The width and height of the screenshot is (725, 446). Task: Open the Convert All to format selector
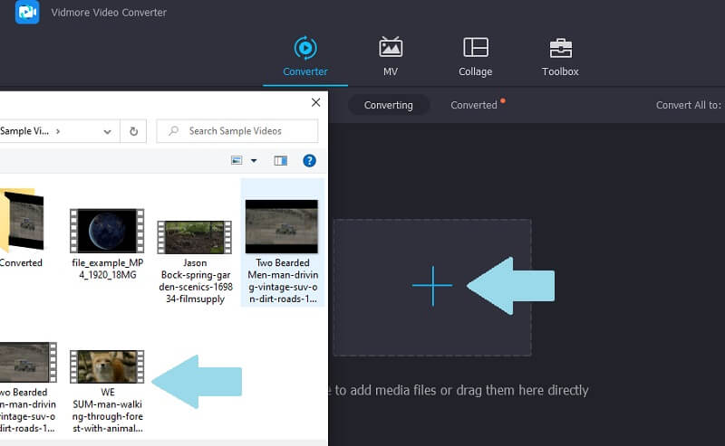pyautogui.click(x=689, y=105)
